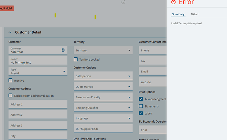Click the Address 2 field
Viewport: 227px width, 140px height.
coord(38,115)
